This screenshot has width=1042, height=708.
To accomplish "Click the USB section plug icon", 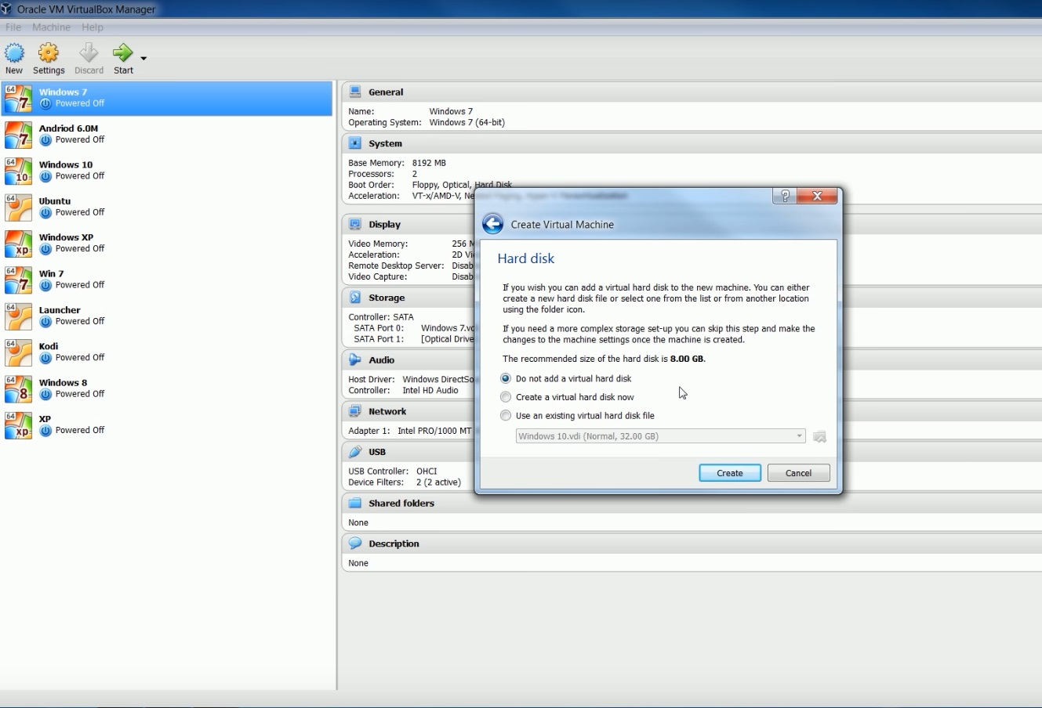I will [x=355, y=452].
